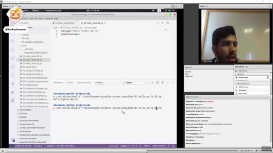This screenshot has width=273, height=153.
Task: Click the video playback progress bar
Action: (x=128, y=150)
